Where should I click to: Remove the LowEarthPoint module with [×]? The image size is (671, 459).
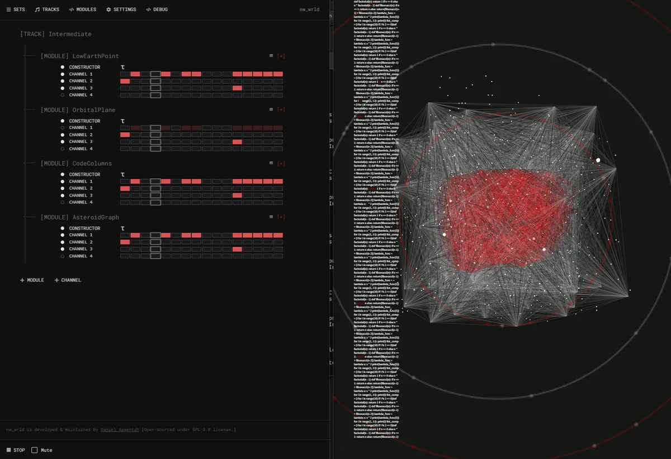[x=281, y=56]
